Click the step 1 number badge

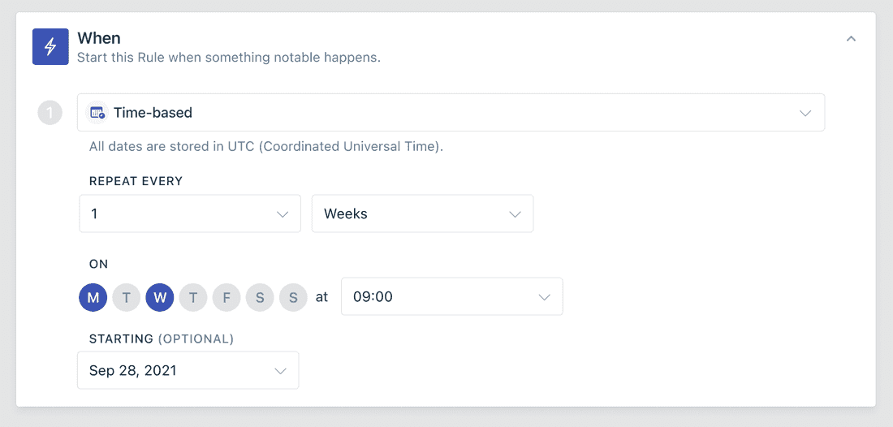tap(50, 113)
